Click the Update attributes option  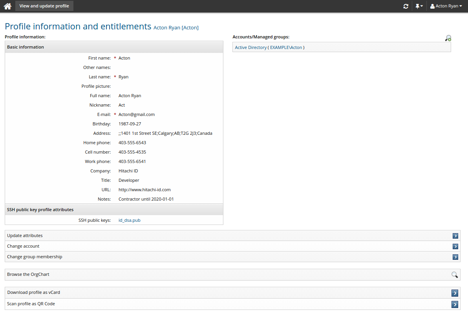tap(25, 235)
